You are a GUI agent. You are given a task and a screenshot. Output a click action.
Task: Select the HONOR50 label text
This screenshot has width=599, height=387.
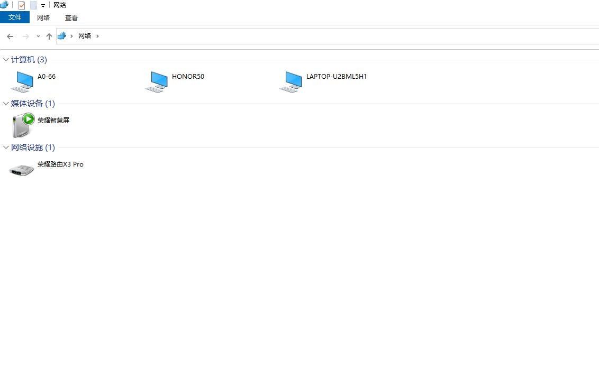tap(188, 76)
